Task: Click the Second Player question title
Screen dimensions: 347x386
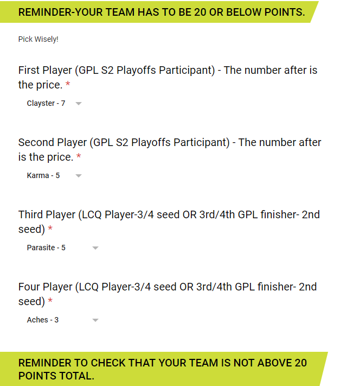Action: (170, 149)
